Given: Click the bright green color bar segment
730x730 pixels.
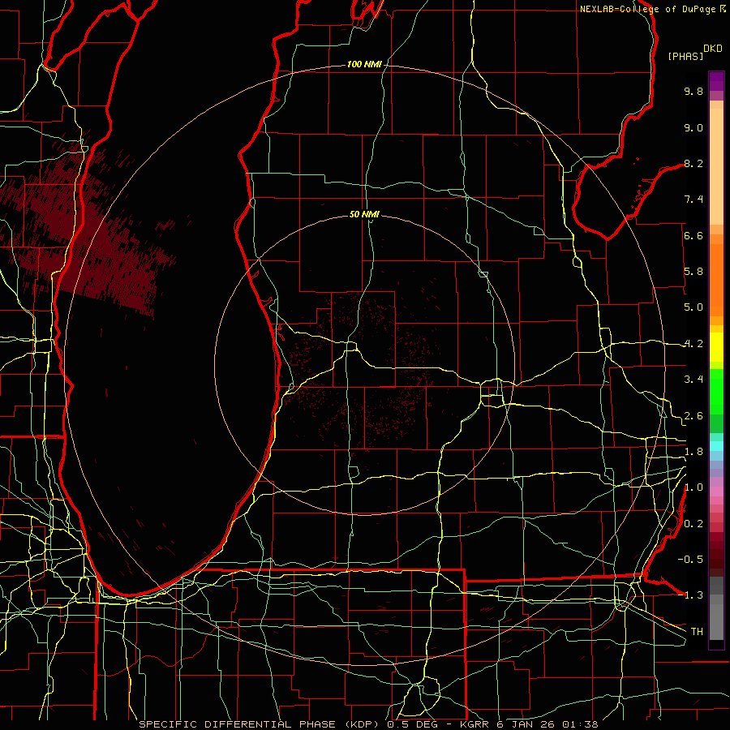Looking at the screenshot, I should 716,392.
